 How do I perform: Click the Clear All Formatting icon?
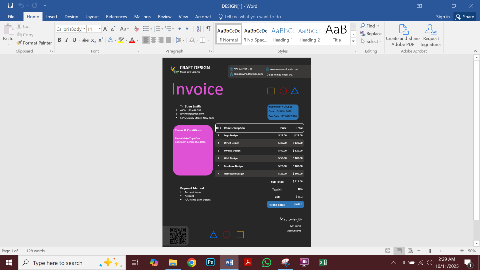point(136,29)
